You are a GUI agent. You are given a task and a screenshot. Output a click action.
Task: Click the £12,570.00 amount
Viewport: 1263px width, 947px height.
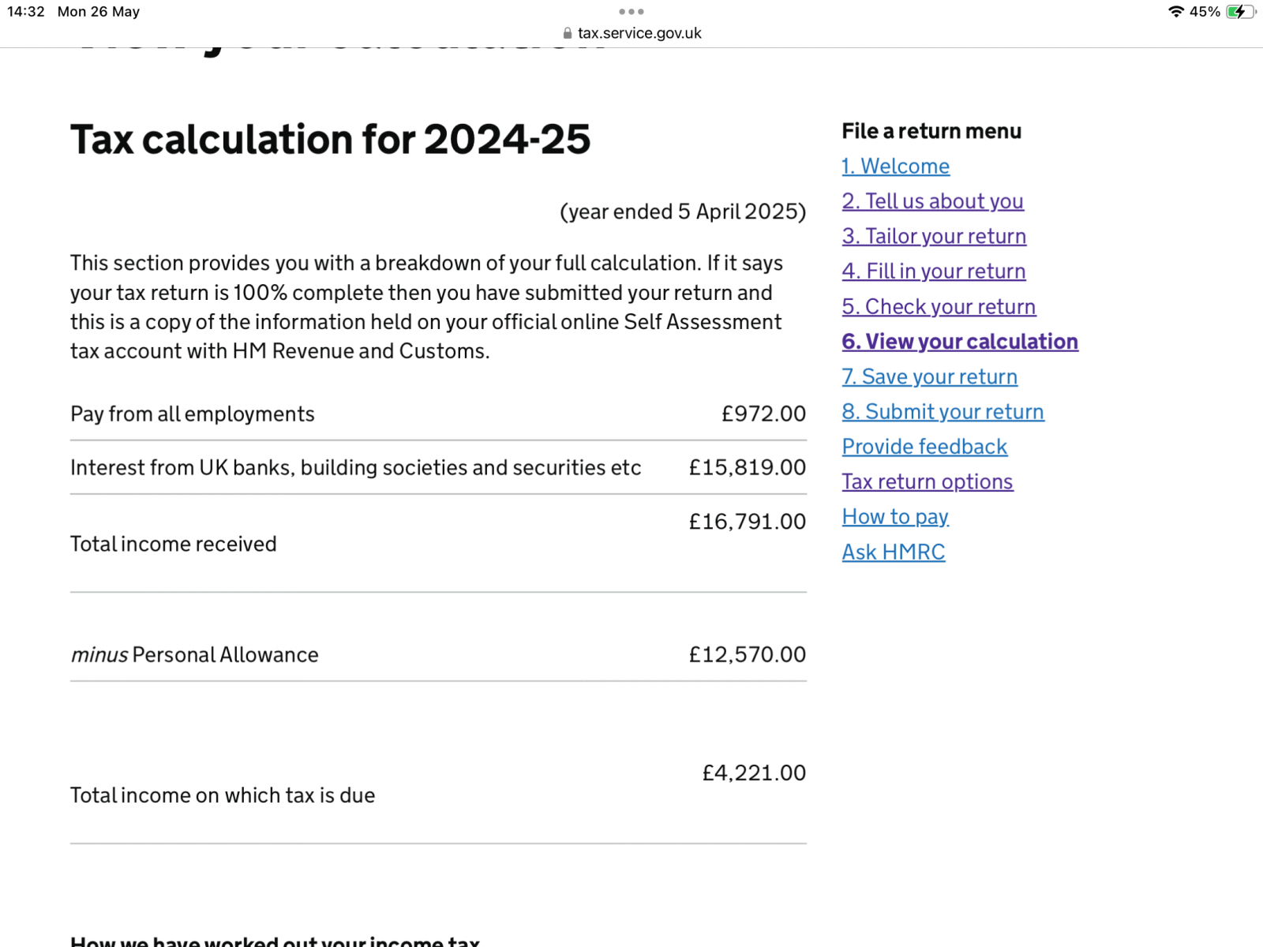click(x=748, y=654)
